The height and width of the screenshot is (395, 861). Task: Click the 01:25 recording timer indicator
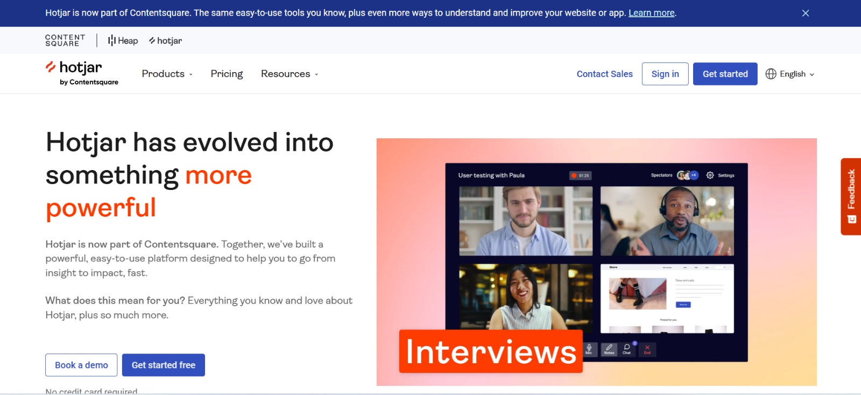pyautogui.click(x=581, y=175)
